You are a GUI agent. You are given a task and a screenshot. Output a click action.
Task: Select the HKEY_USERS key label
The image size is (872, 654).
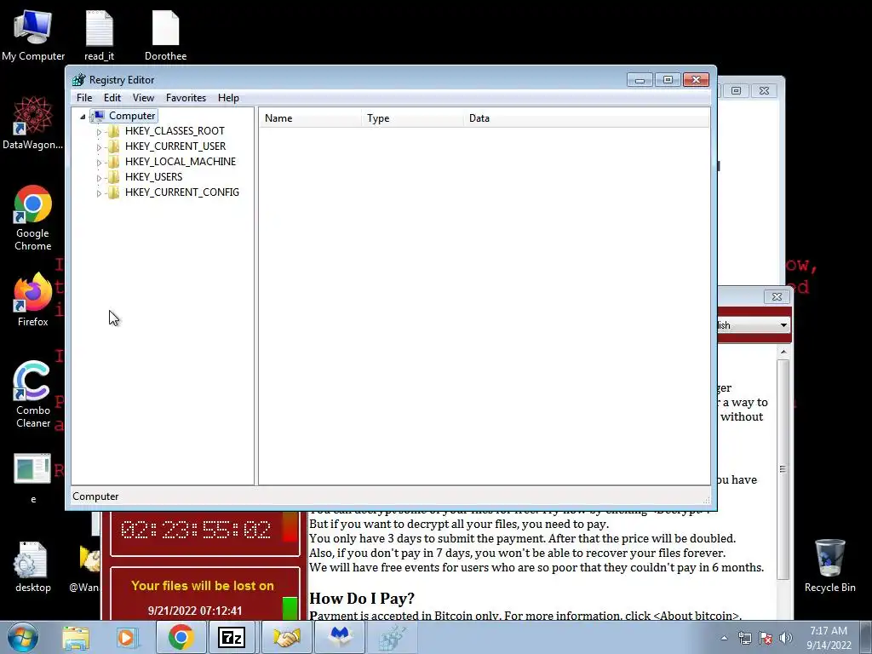(153, 177)
